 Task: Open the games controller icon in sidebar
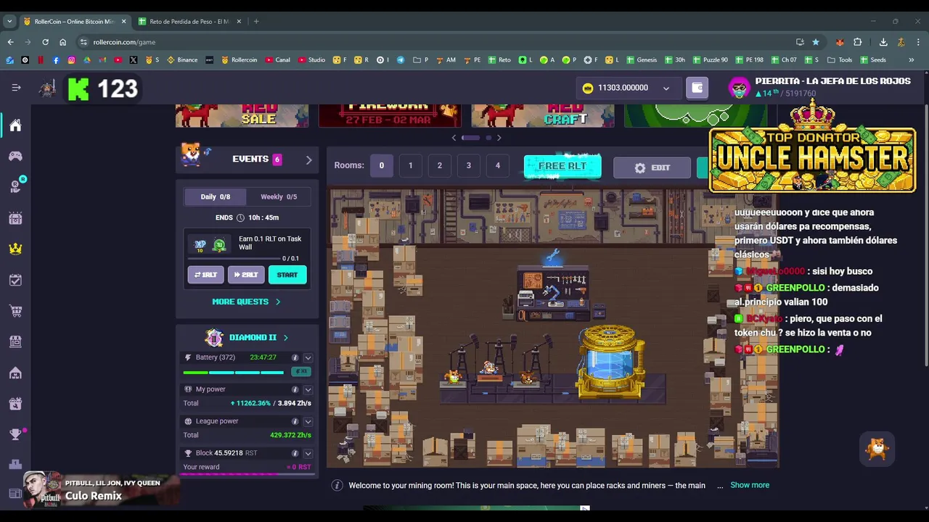click(15, 156)
